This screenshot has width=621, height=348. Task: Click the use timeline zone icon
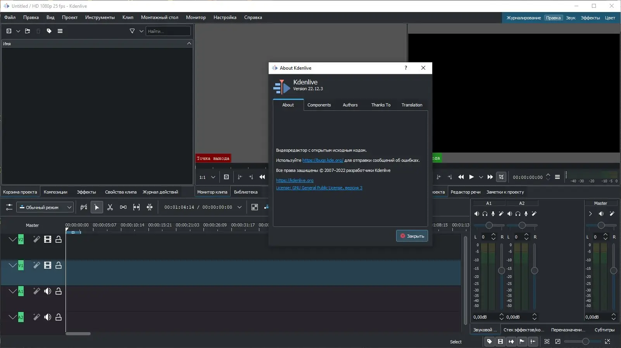pyautogui.click(x=84, y=207)
